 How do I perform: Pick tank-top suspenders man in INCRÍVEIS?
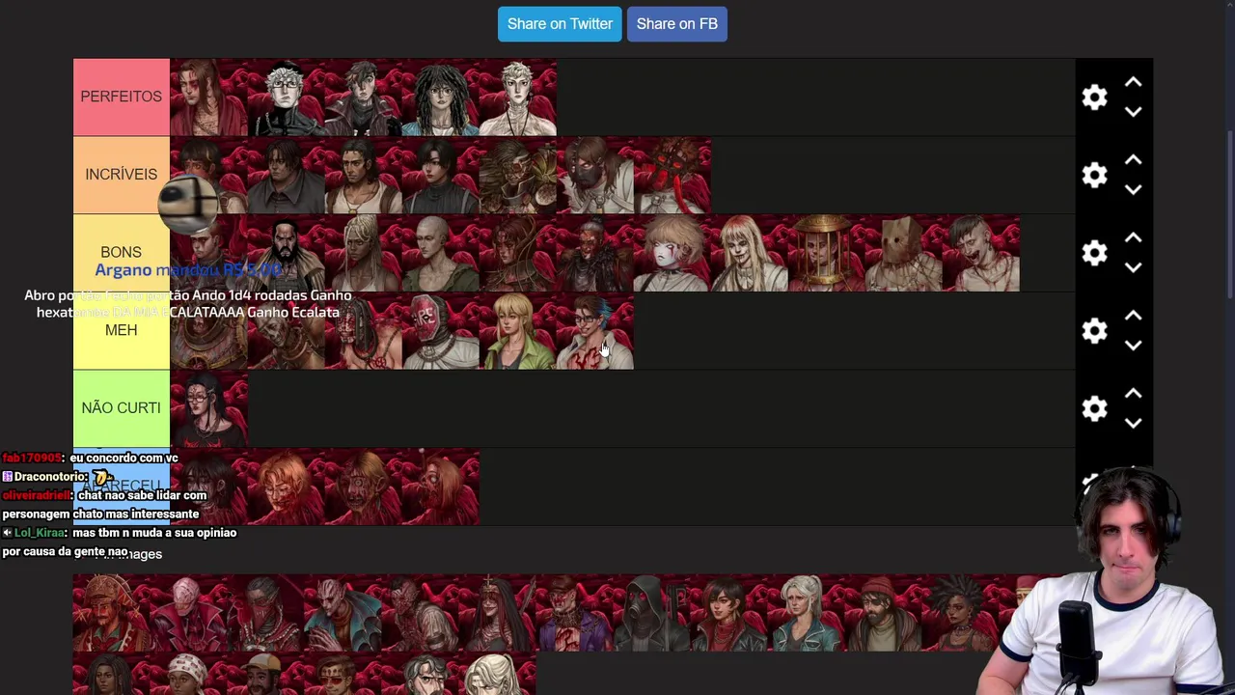pyautogui.click(x=363, y=175)
